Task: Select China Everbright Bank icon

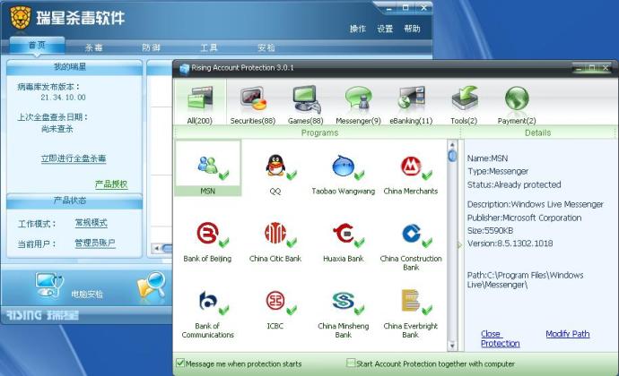Action: [411, 301]
